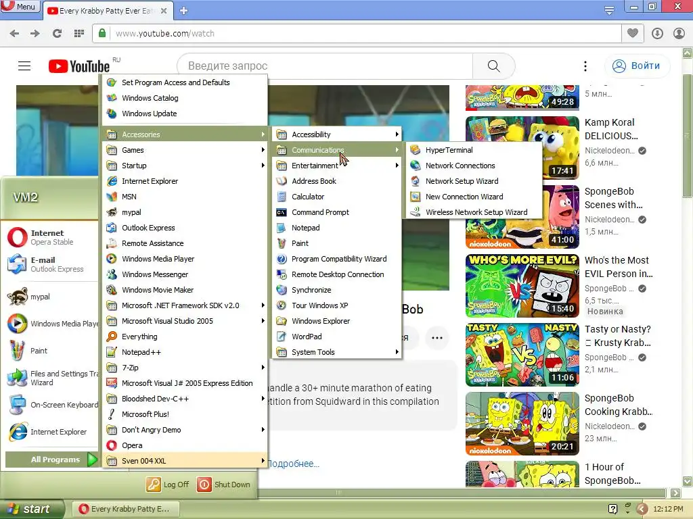Click the Windows start button

(x=32, y=509)
